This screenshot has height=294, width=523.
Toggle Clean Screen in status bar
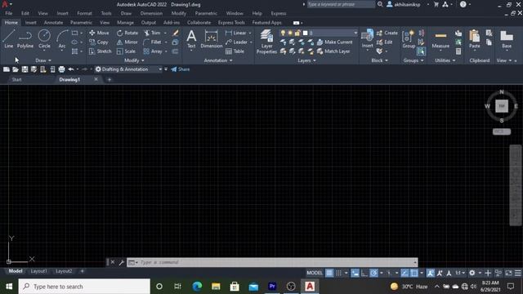[508, 273]
